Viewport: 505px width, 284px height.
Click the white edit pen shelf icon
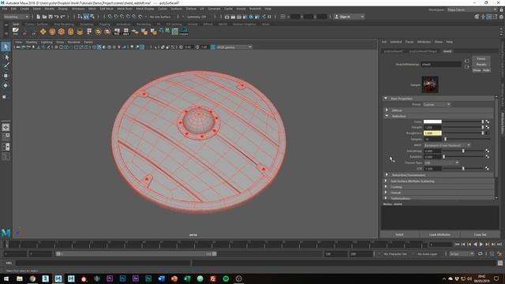[16, 31]
